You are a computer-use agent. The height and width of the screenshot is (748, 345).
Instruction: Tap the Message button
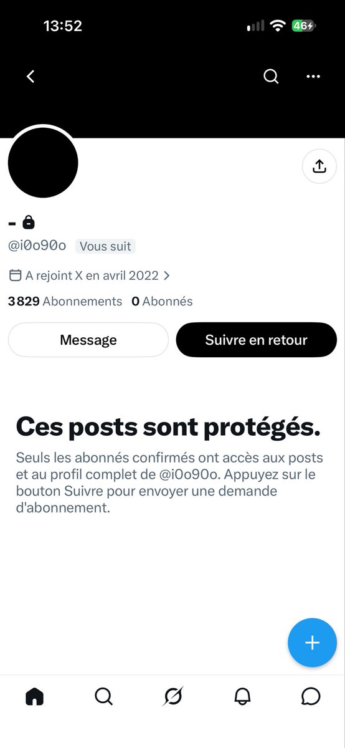click(88, 340)
